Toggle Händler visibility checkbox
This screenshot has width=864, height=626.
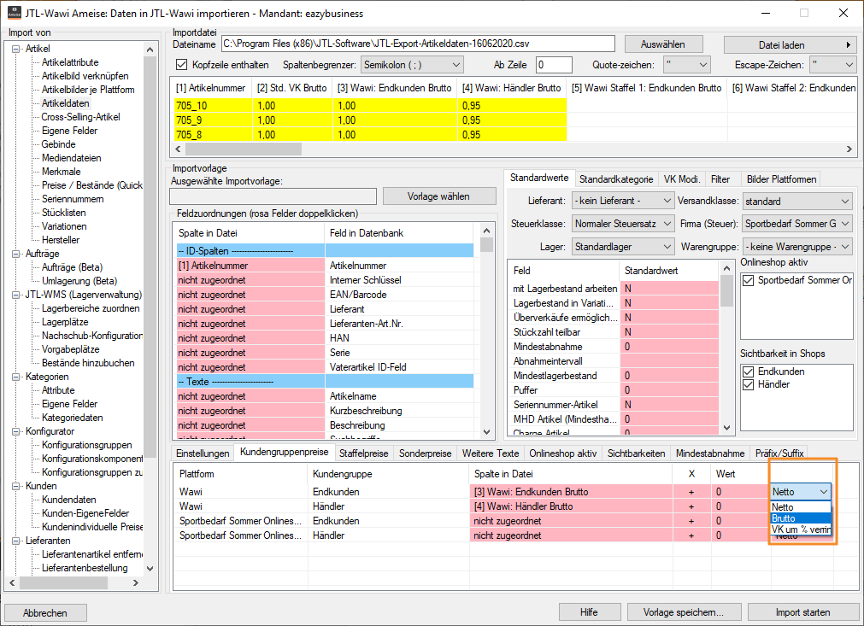749,384
